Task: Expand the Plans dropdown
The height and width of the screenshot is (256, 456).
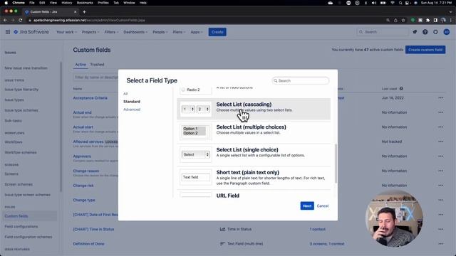Action: pyautogui.click(x=179, y=32)
